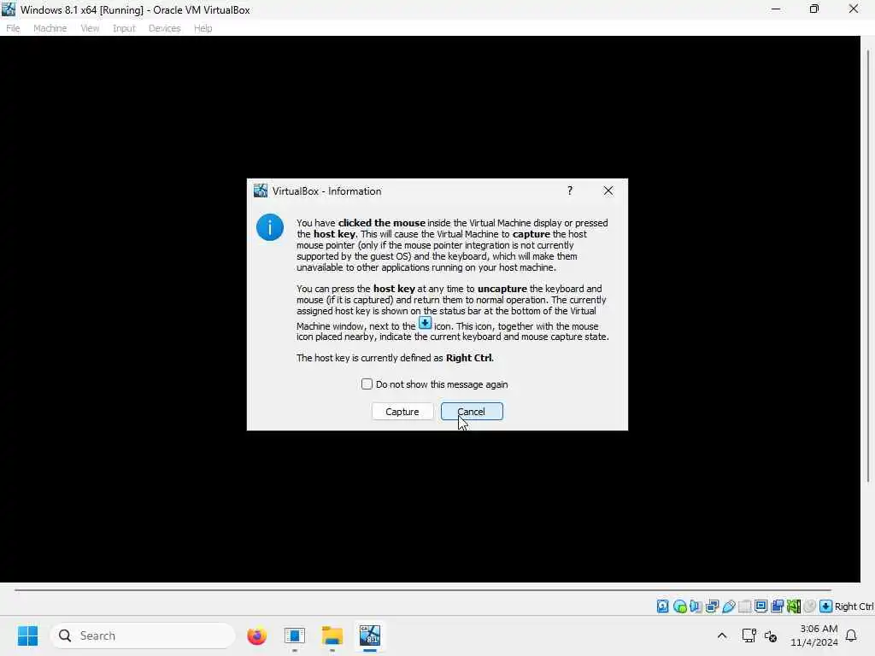
Task: Click the network tray icon
Action: (749, 635)
